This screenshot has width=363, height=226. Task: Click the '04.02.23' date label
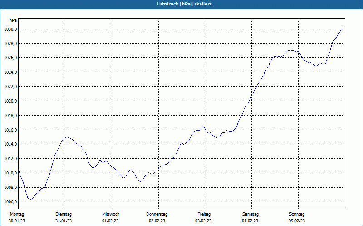coord(250,221)
